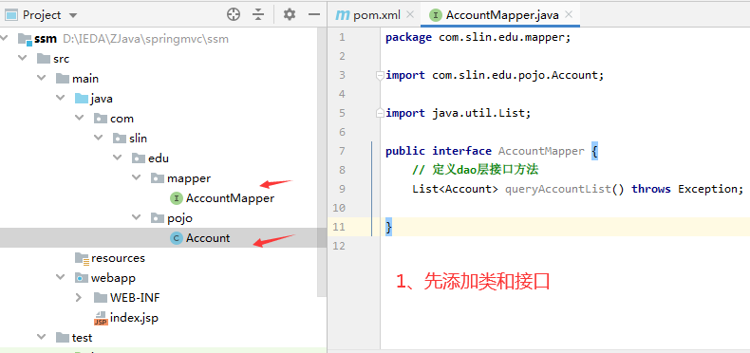
Task: Select the AccountMapper.java tab
Action: 502,15
